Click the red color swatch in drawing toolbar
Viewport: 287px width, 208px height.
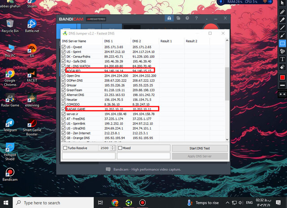pos(283,77)
